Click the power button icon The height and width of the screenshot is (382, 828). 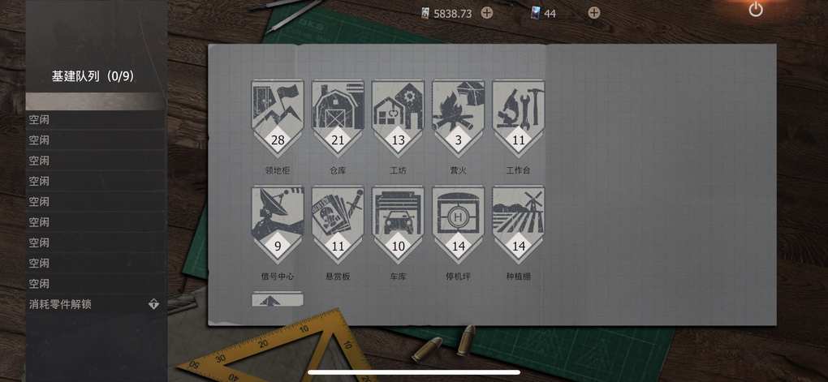click(756, 9)
